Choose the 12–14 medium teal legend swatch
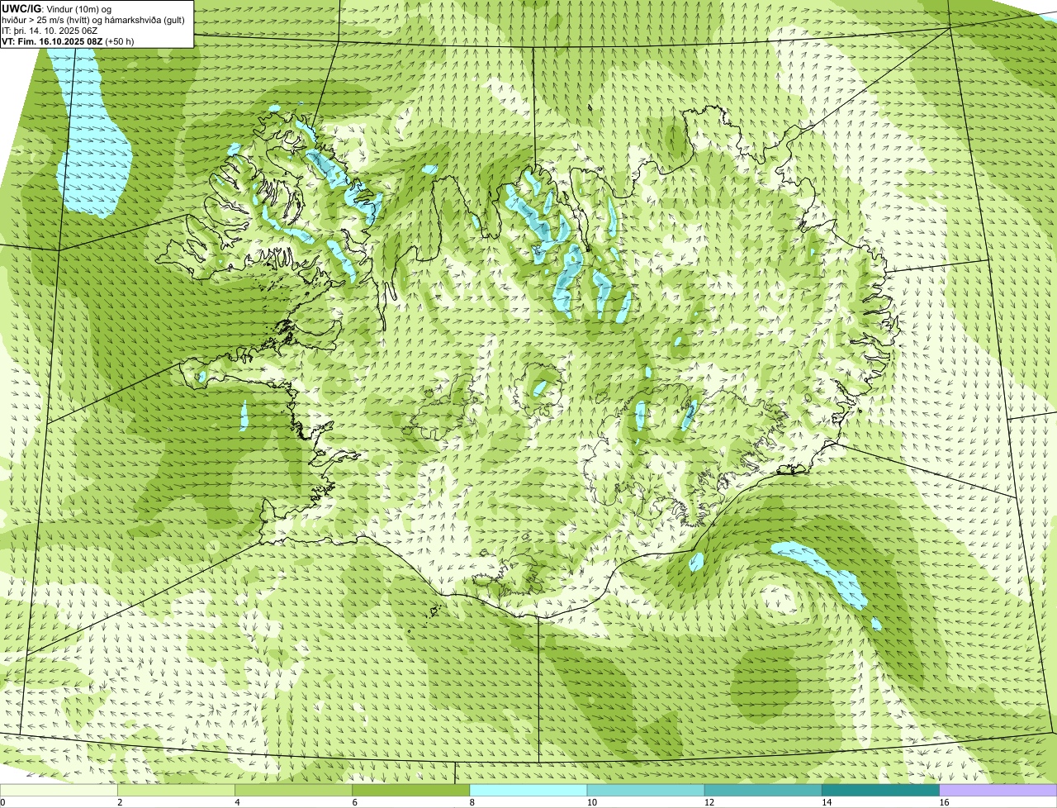1057x808 pixels. coord(764,791)
